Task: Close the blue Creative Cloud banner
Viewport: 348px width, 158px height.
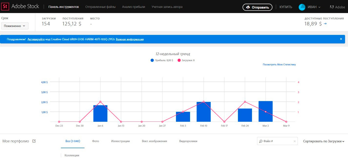Action: click(341, 39)
